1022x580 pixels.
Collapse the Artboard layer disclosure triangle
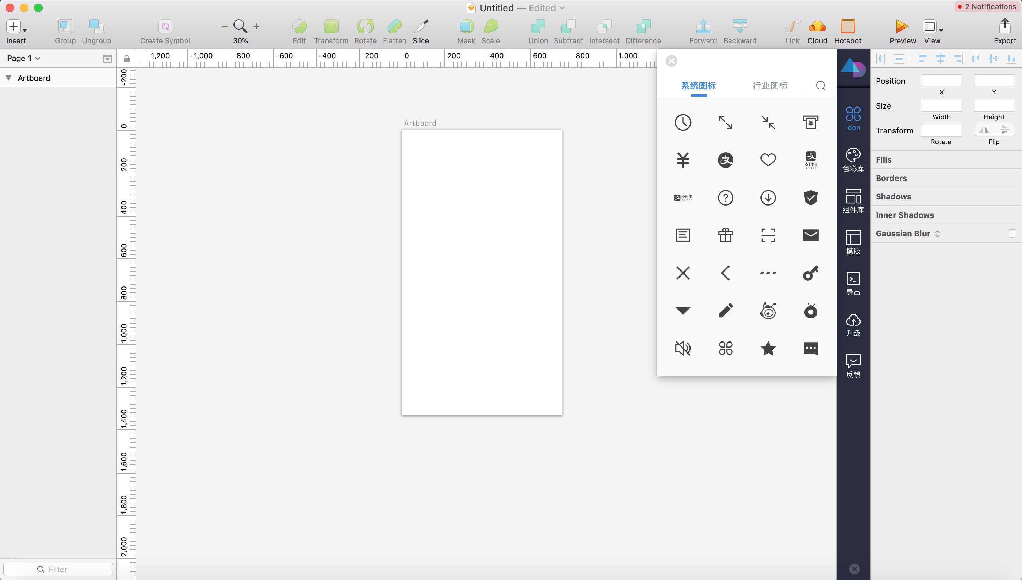pos(9,78)
